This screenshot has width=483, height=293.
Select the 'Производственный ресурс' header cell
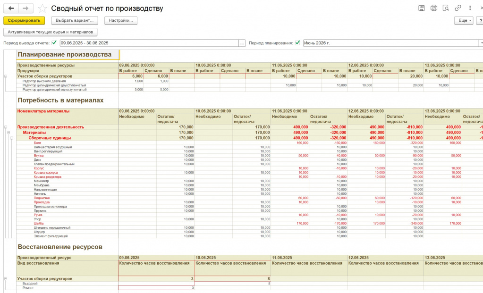(68, 258)
